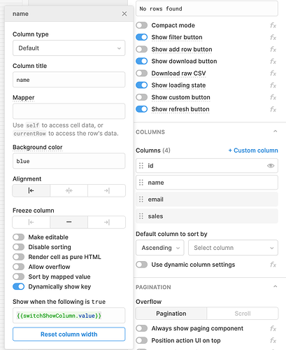Image resolution: width=286 pixels, height=350 pixels.
Task: Open Ascending sort order dropdown
Action: [160, 248]
